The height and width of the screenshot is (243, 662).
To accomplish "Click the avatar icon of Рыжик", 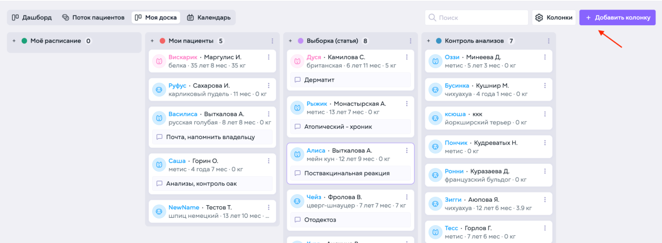I will coord(298,108).
